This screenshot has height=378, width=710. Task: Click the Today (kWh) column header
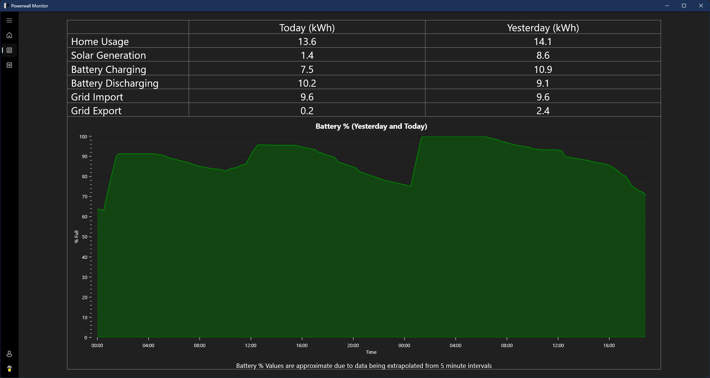307,28
